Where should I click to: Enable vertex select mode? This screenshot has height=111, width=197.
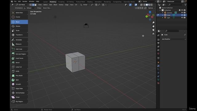click(x=30, y=5)
